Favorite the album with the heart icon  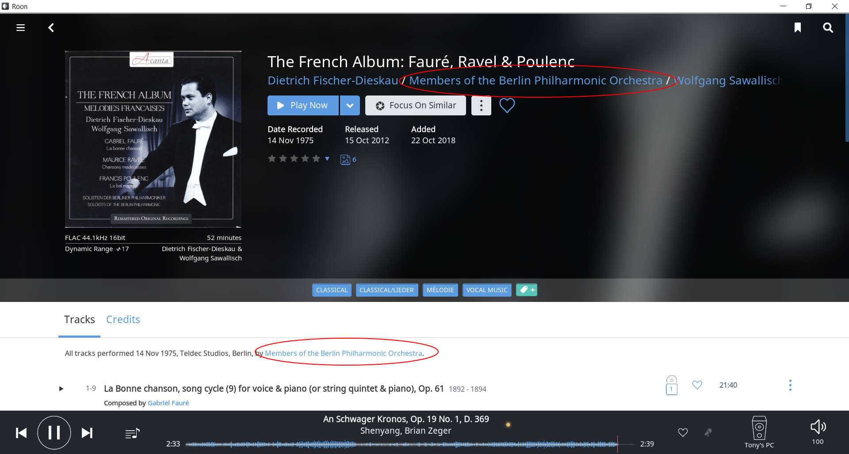click(x=507, y=106)
